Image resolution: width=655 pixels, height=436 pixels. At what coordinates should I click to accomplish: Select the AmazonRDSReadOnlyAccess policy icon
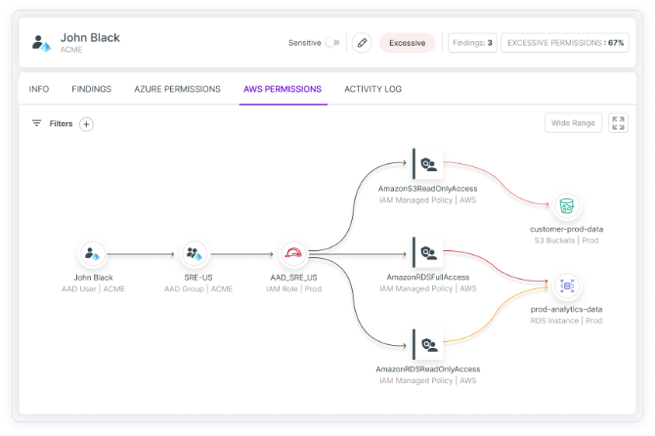point(427,344)
